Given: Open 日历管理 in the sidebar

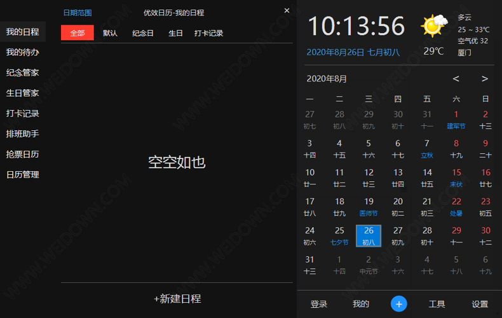Looking at the screenshot, I should coord(23,174).
